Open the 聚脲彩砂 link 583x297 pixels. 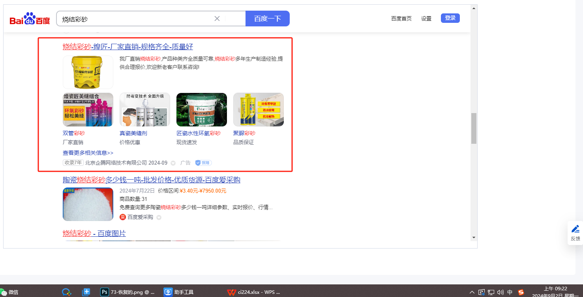(x=244, y=133)
